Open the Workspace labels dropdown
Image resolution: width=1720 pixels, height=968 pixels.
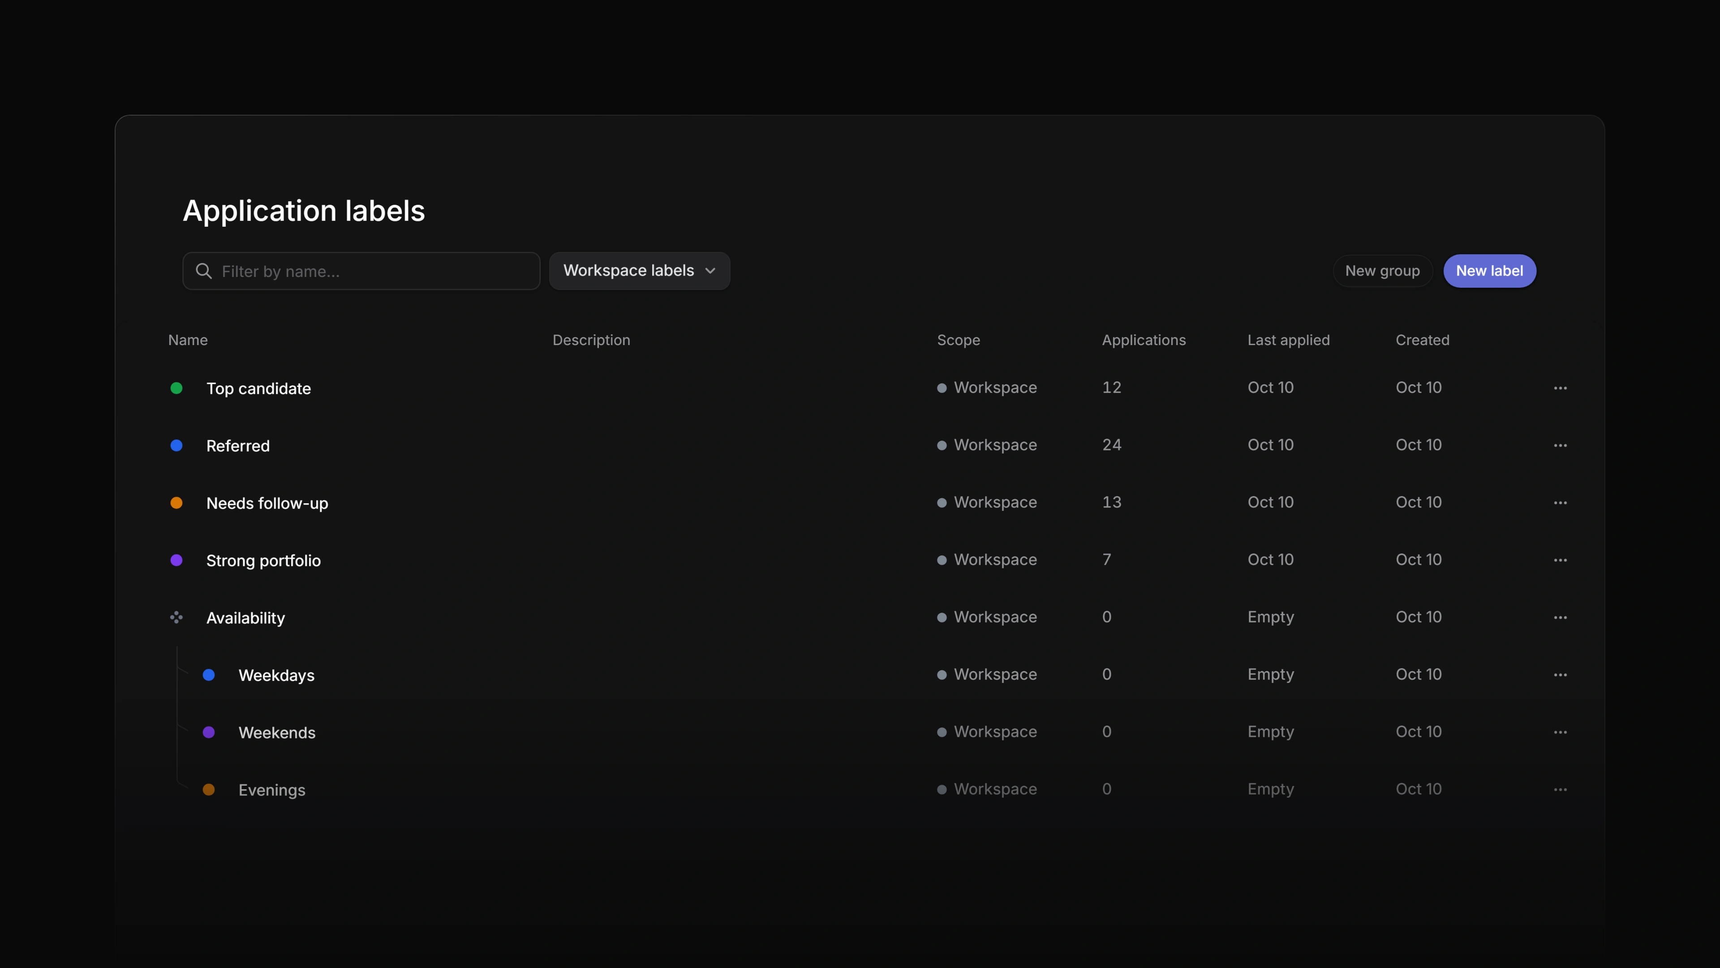[x=639, y=271]
